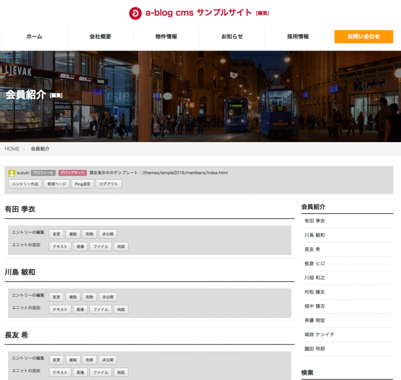
Task: Toggle the デバッグモード badge
Action: [x=72, y=173]
